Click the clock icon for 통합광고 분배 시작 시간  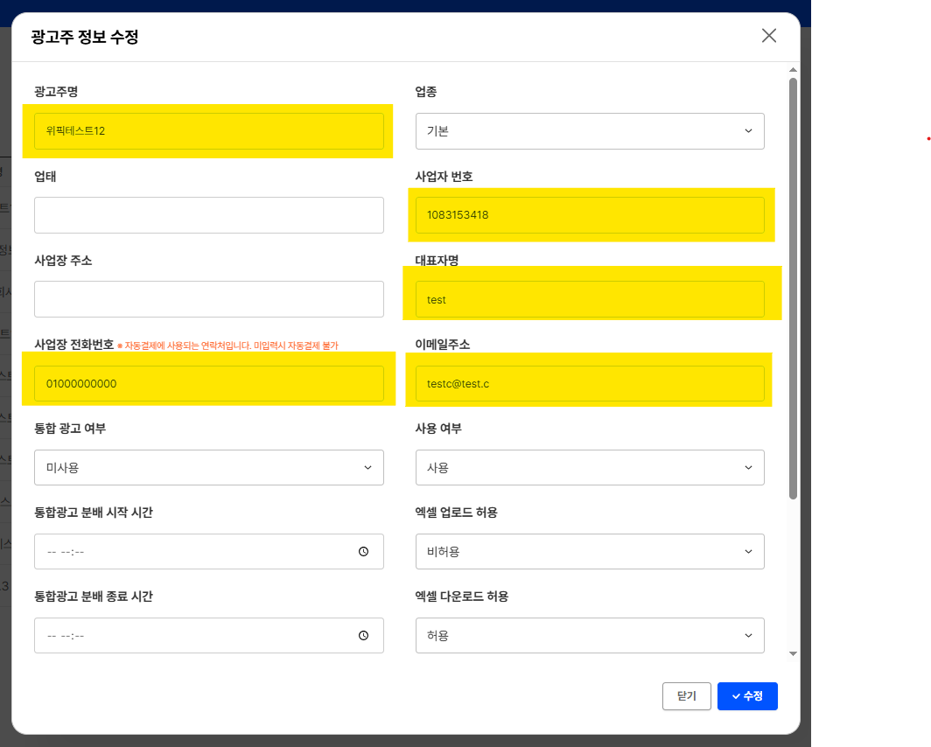[364, 551]
